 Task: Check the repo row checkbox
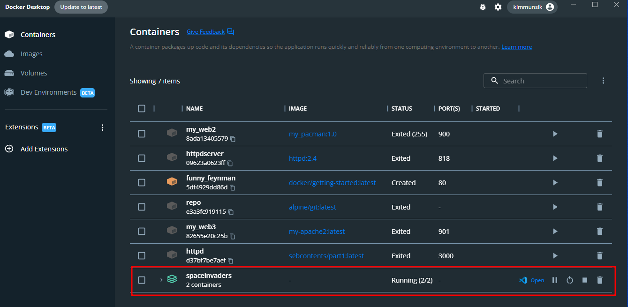click(x=142, y=207)
